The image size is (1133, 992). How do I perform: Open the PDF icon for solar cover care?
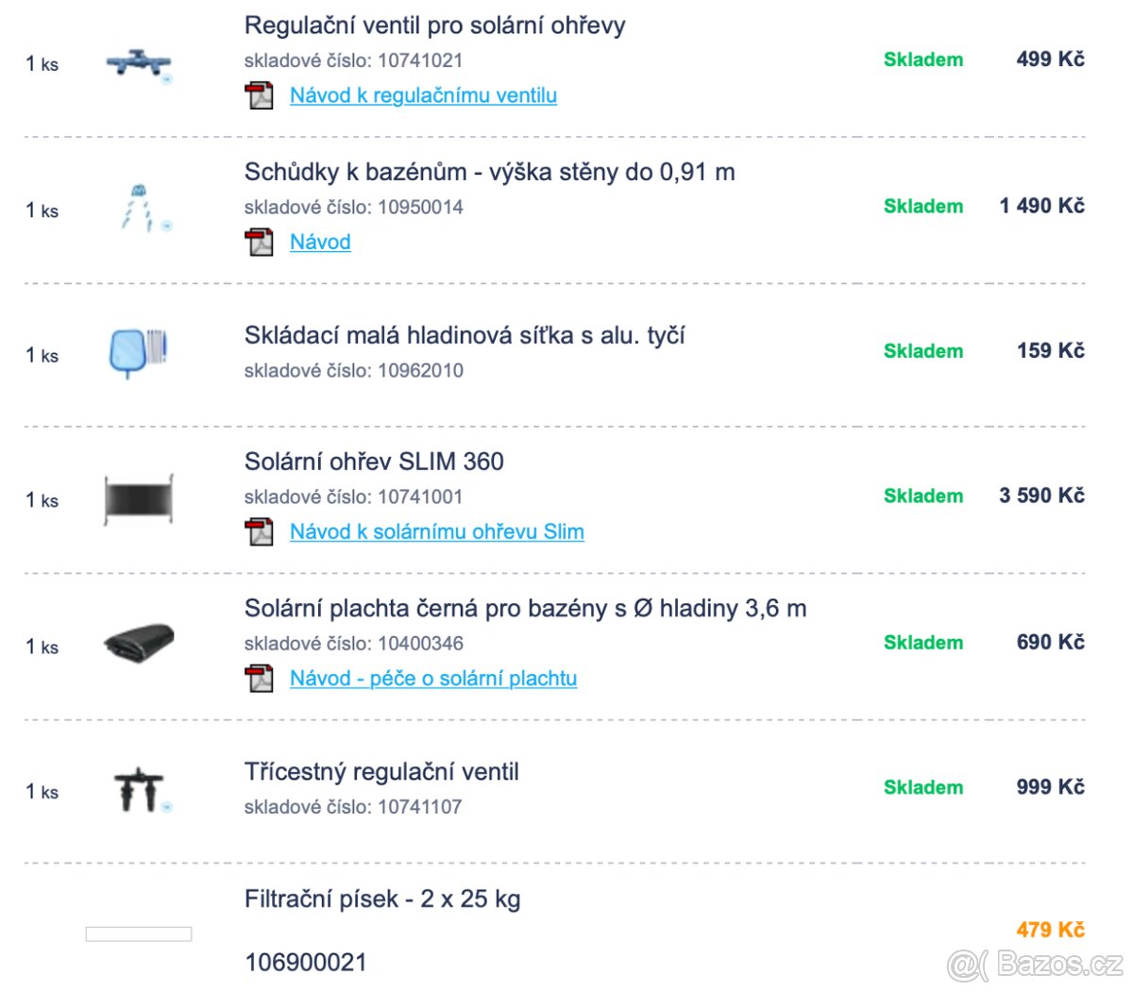pos(259,679)
